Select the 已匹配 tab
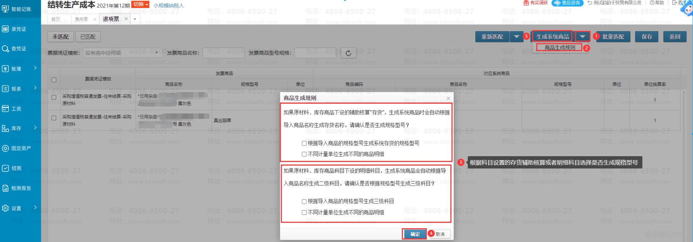The image size is (693, 242). point(88,37)
